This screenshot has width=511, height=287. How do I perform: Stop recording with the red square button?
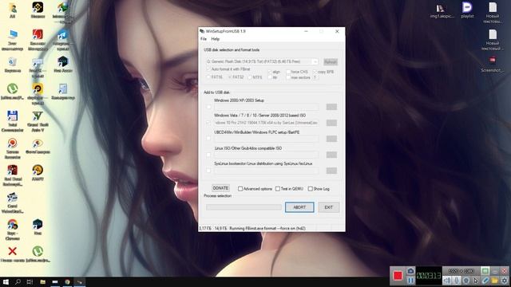pyautogui.click(x=398, y=276)
